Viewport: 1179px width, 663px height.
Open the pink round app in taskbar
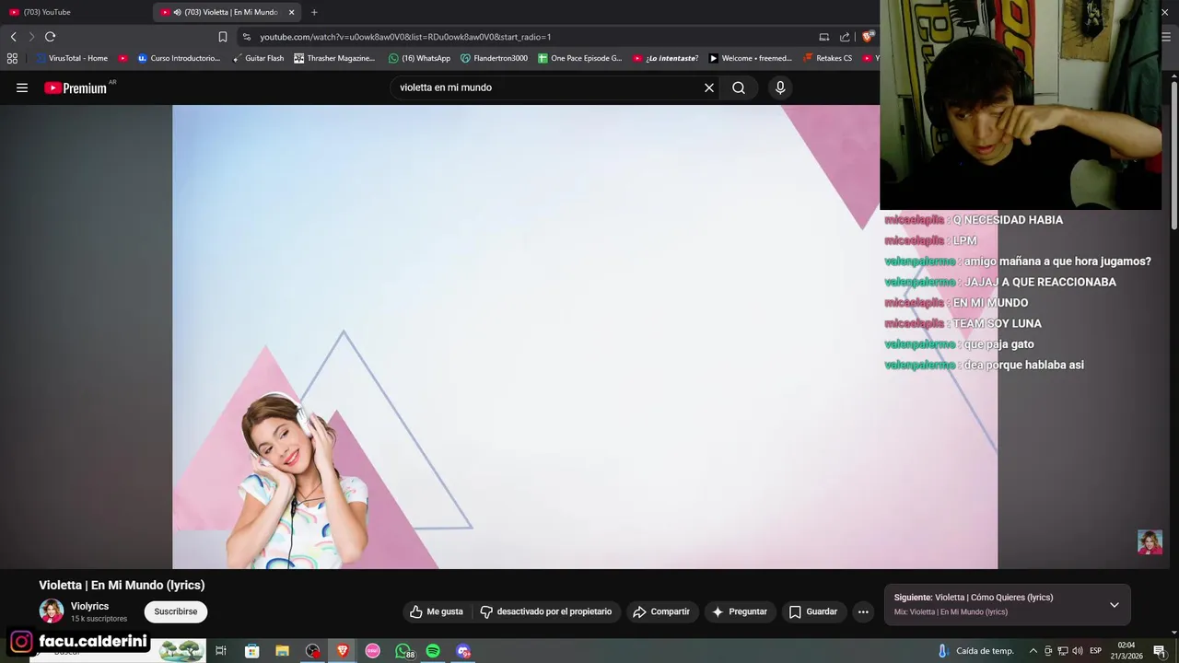pyautogui.click(x=373, y=651)
